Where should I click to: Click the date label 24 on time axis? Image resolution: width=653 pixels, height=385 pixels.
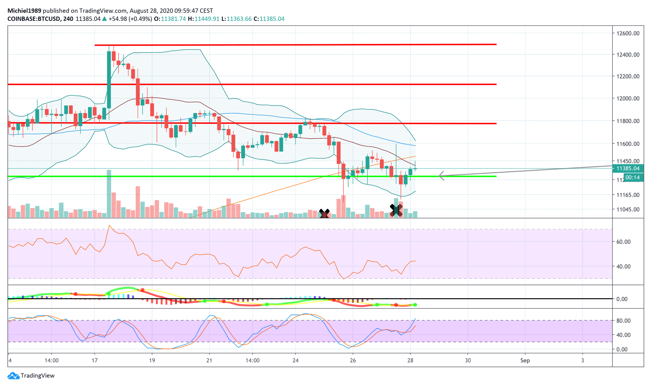pyautogui.click(x=295, y=360)
